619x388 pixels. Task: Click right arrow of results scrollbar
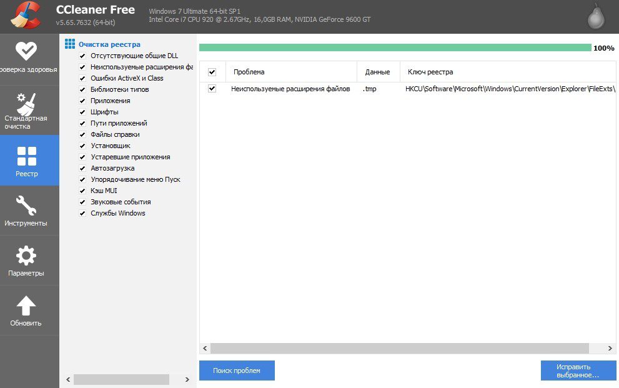(610, 348)
